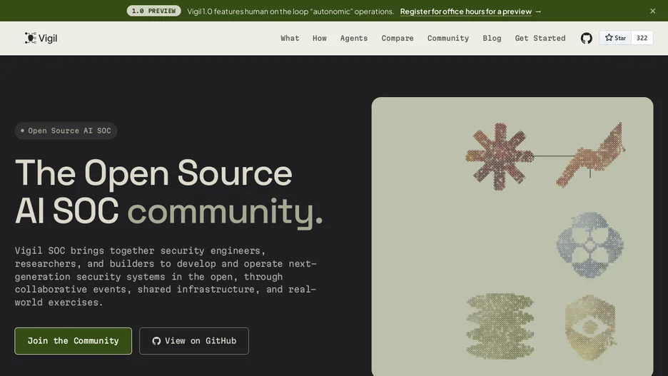Click the asterisk-shaped dotted agent graphic
Image resolution: width=668 pixels, height=376 pixels.
500,156
